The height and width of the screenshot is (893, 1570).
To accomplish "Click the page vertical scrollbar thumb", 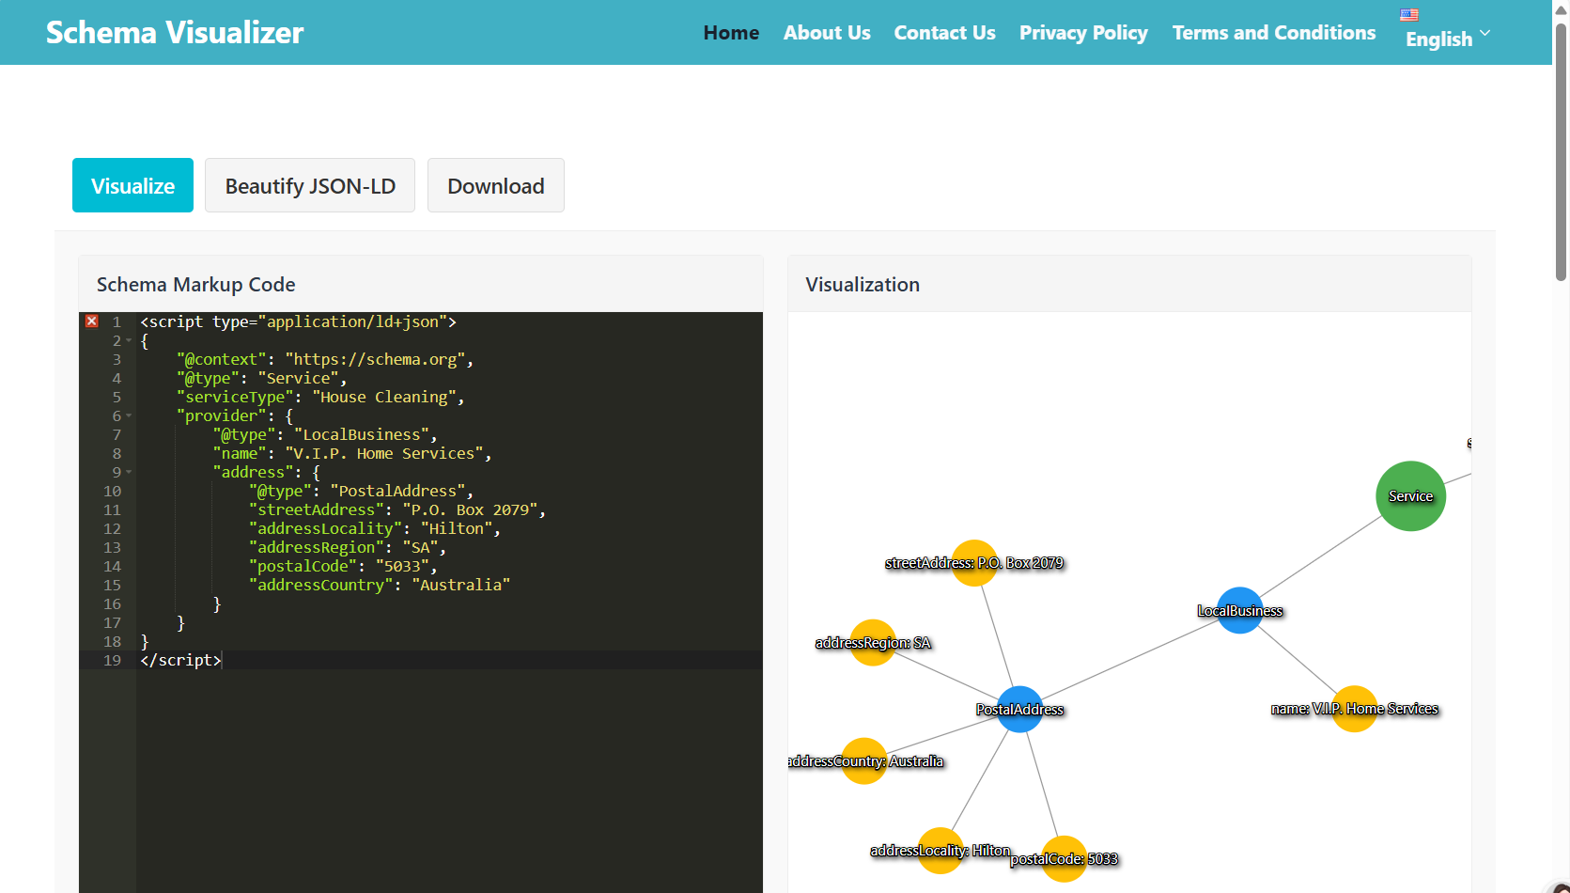I will [1562, 150].
